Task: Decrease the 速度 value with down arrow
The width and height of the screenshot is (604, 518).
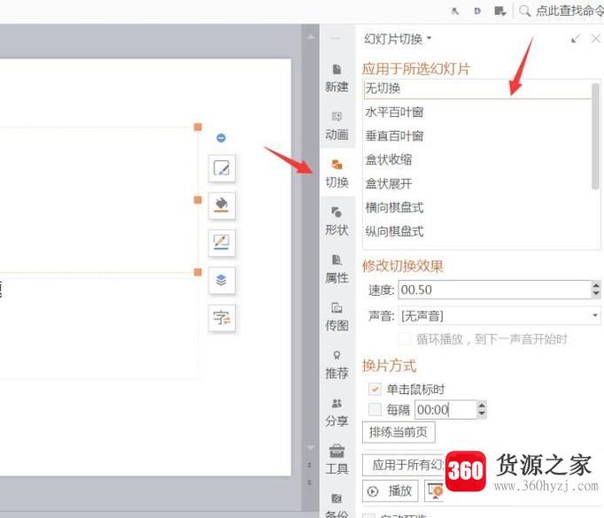Action: click(x=596, y=293)
